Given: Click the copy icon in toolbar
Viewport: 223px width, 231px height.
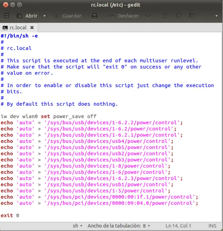Looking at the screenshot, I should [x=178, y=16].
